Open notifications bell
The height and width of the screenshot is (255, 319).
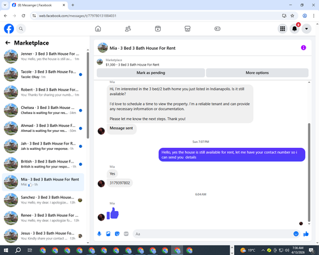click(295, 29)
